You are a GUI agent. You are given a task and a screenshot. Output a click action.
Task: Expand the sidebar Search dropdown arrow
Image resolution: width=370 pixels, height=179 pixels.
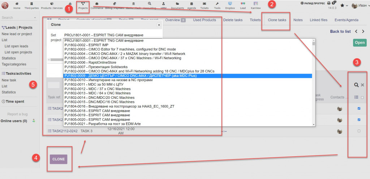(x=35, y=18)
